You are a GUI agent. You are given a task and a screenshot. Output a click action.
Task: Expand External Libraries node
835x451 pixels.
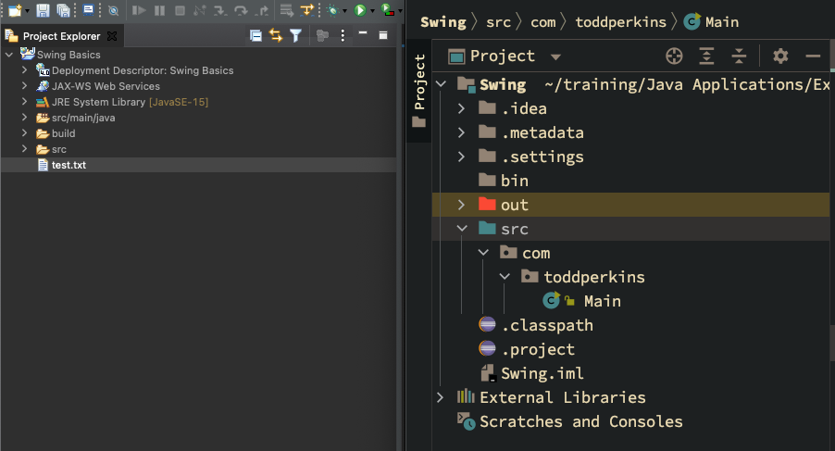pos(440,397)
